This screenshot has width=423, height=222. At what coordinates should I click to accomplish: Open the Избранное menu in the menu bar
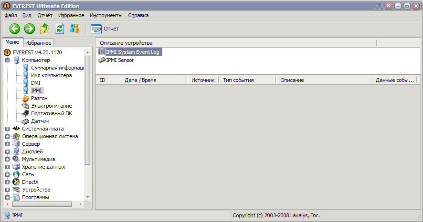click(x=71, y=15)
